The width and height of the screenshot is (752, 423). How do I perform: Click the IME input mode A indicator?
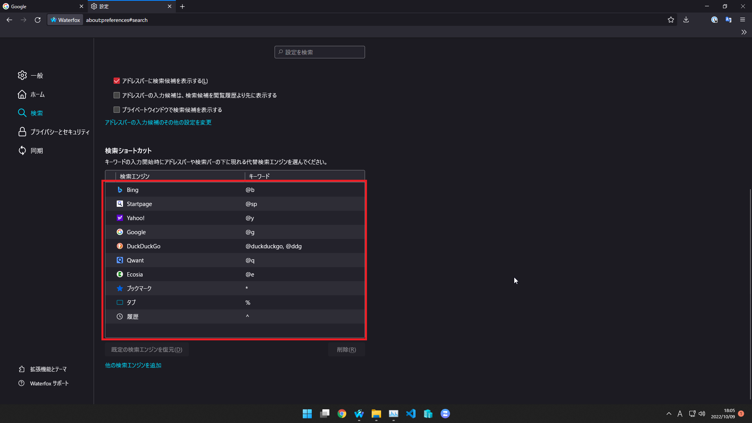pyautogui.click(x=680, y=414)
